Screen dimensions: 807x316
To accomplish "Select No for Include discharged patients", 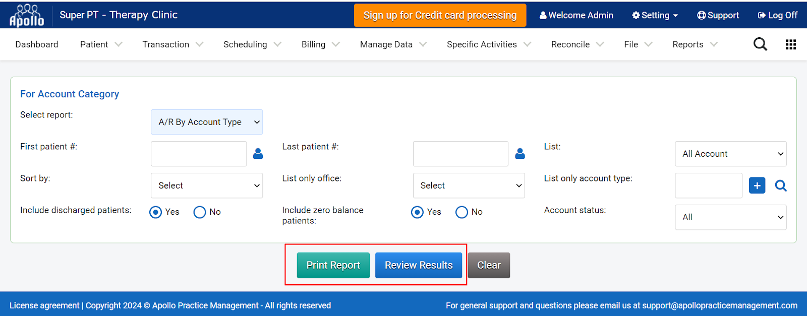I will point(200,212).
